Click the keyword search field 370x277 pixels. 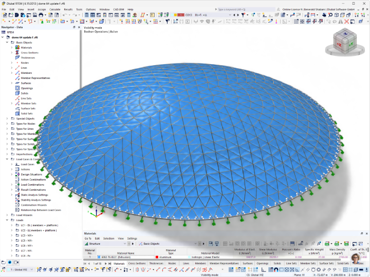246,9
